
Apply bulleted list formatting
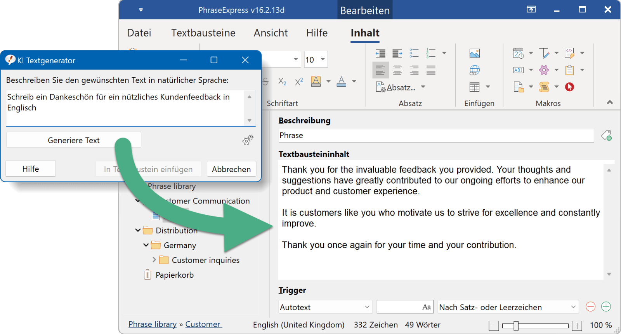click(x=414, y=53)
